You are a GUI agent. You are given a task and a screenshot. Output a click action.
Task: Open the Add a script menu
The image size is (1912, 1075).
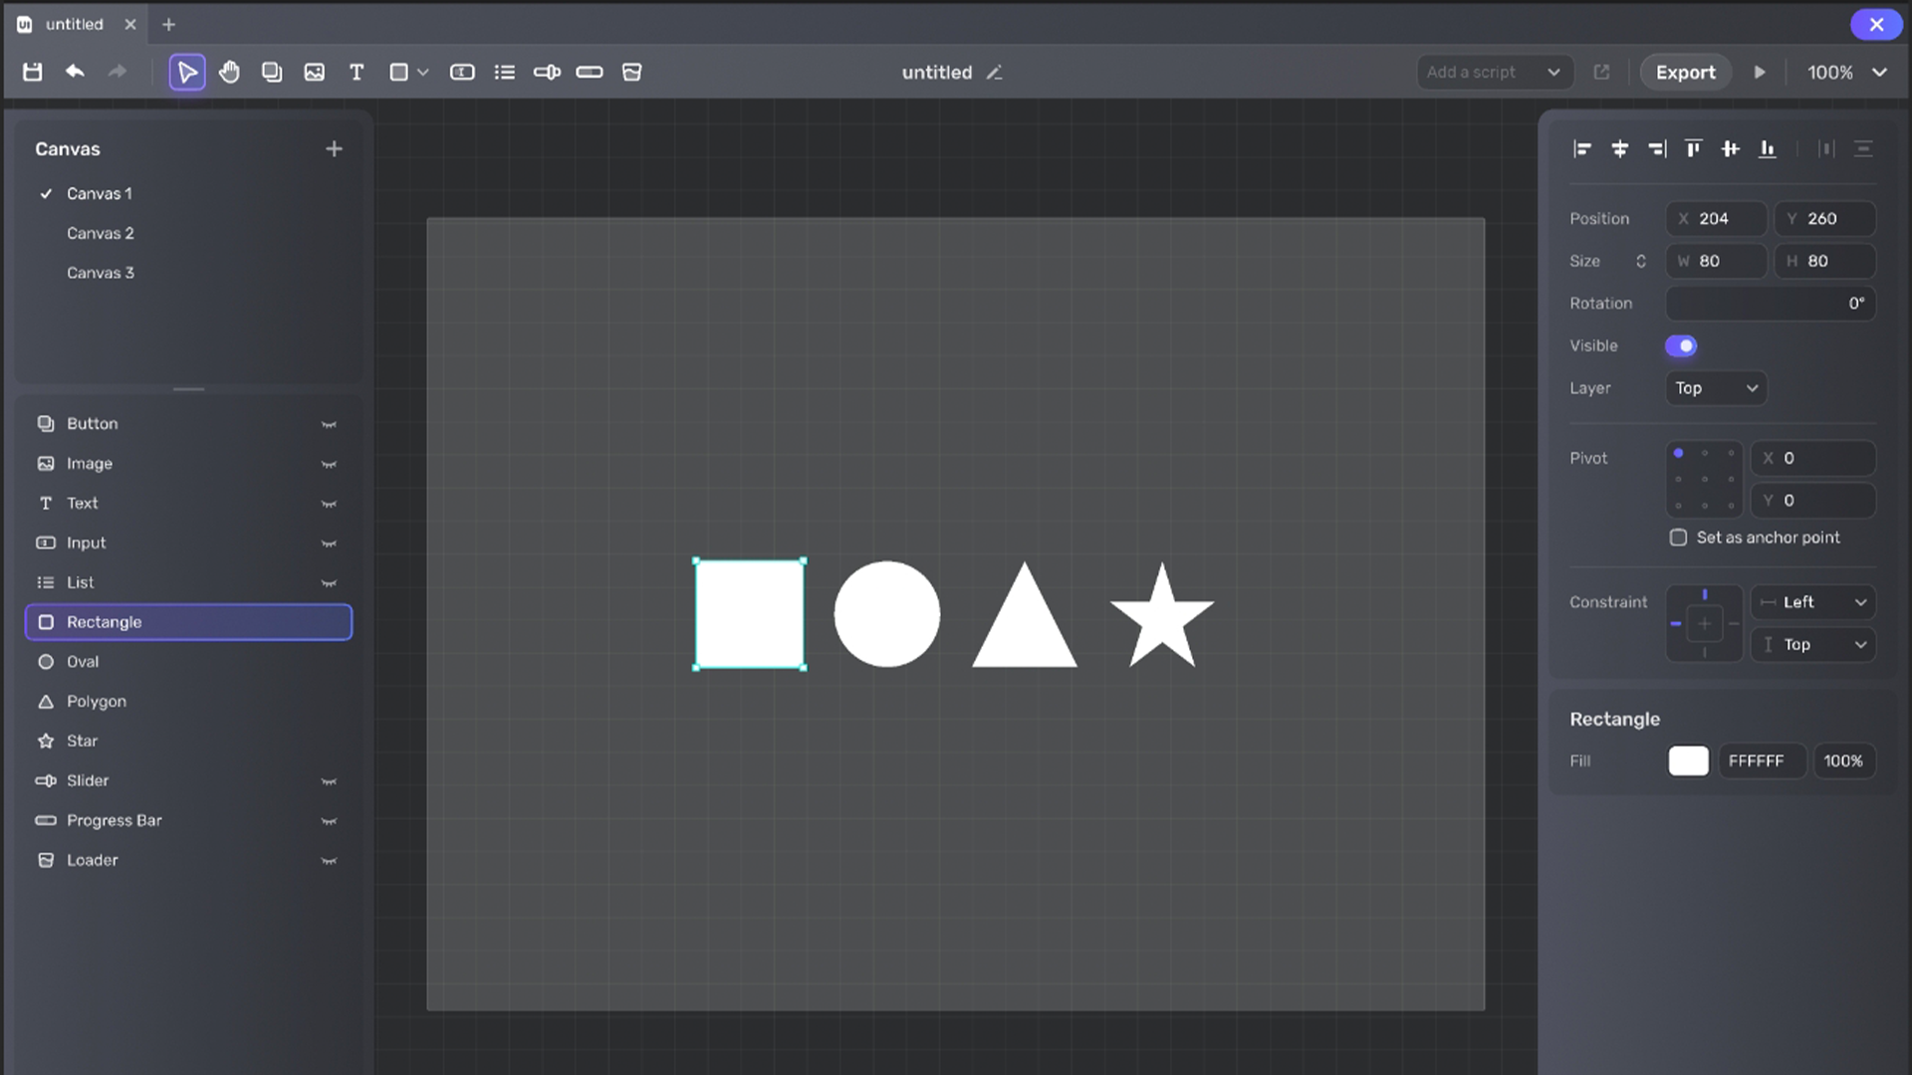click(x=1495, y=72)
